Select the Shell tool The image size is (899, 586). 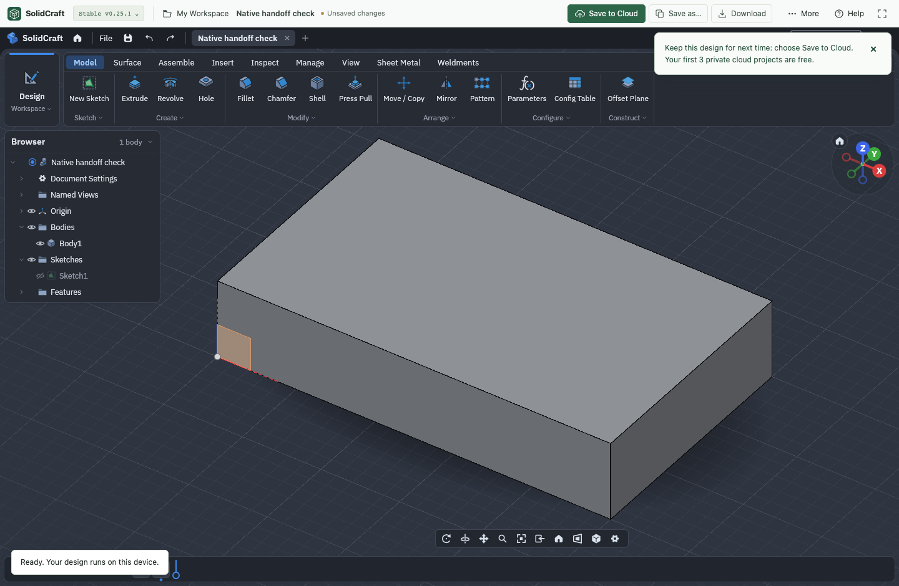pos(317,89)
